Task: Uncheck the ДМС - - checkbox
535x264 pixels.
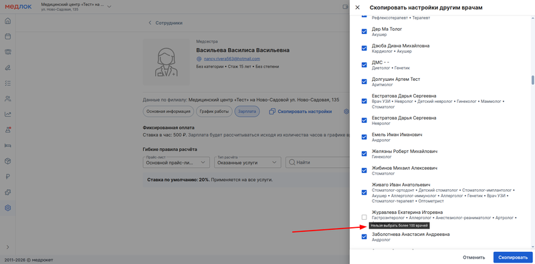Action: pyautogui.click(x=364, y=65)
